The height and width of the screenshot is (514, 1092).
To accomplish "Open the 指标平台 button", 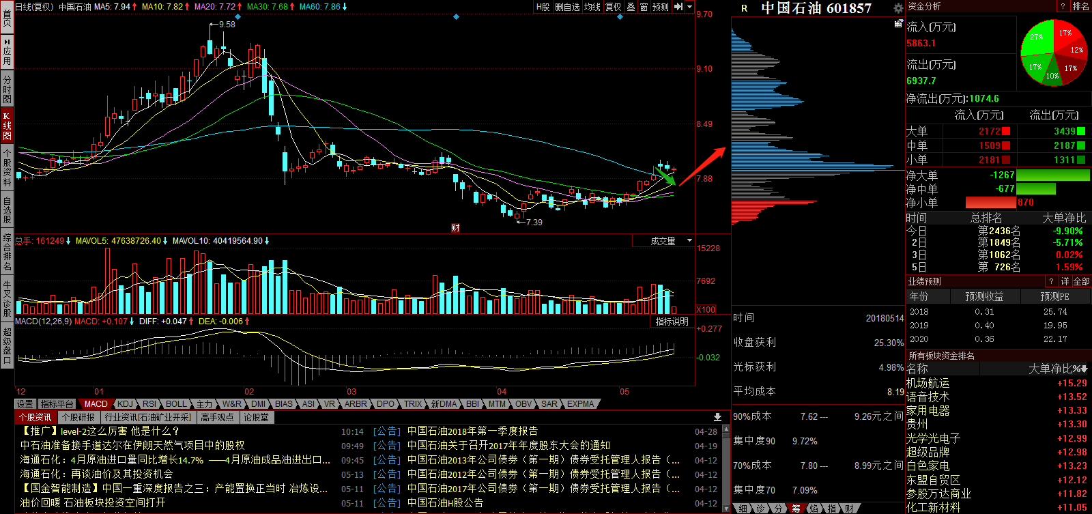I will (x=57, y=404).
